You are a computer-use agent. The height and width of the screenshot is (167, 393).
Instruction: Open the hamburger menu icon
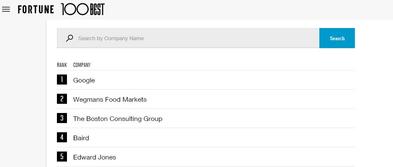[6, 10]
